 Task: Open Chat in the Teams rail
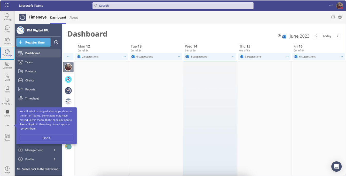(x=7, y=29)
